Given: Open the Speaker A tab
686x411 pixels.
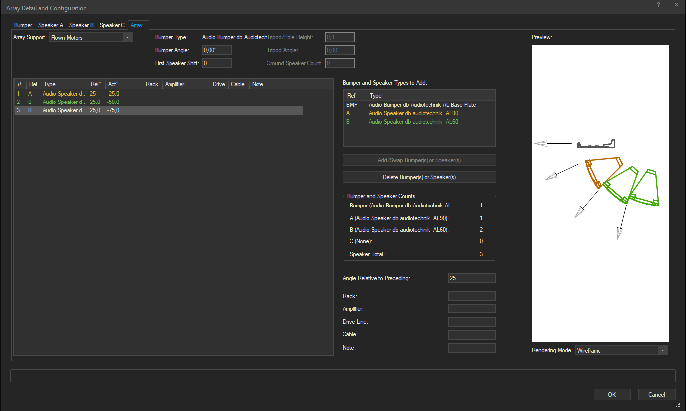Looking at the screenshot, I should pos(50,25).
